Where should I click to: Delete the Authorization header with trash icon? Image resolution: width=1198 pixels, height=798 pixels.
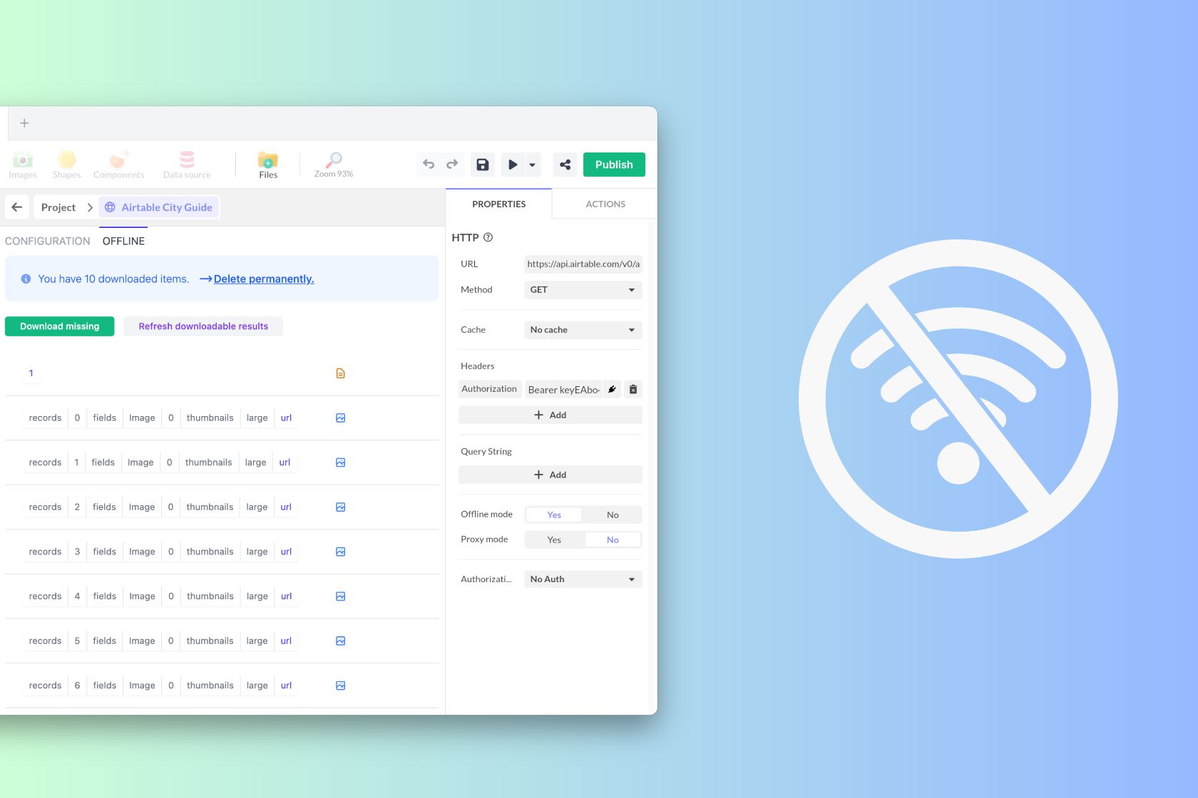633,389
